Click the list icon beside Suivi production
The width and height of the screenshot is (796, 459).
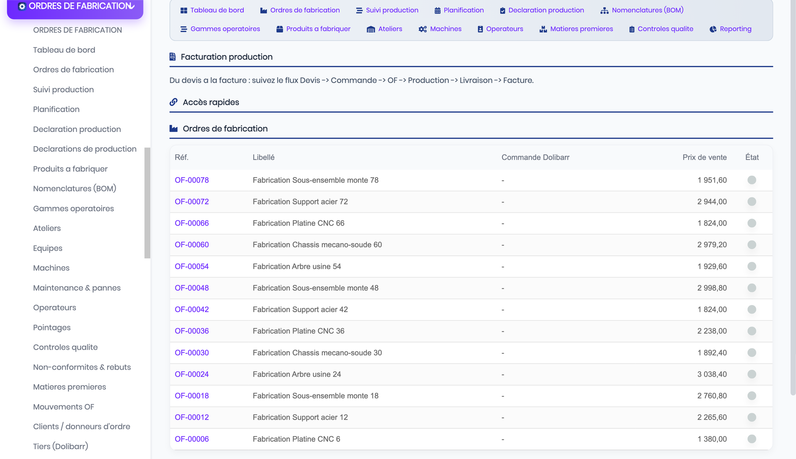(x=359, y=10)
